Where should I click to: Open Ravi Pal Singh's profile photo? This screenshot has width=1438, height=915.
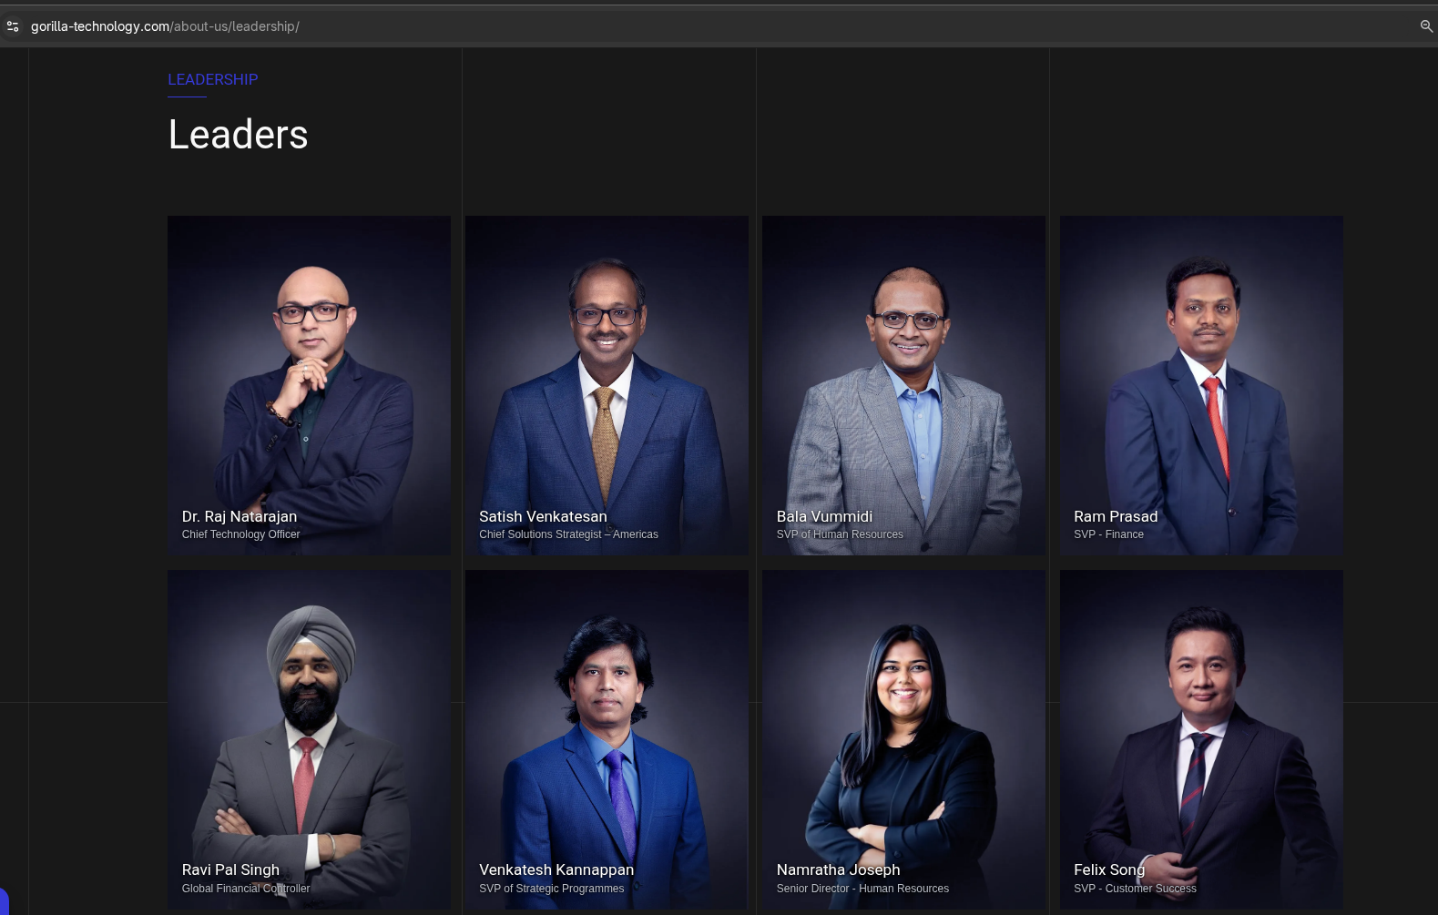click(x=309, y=739)
